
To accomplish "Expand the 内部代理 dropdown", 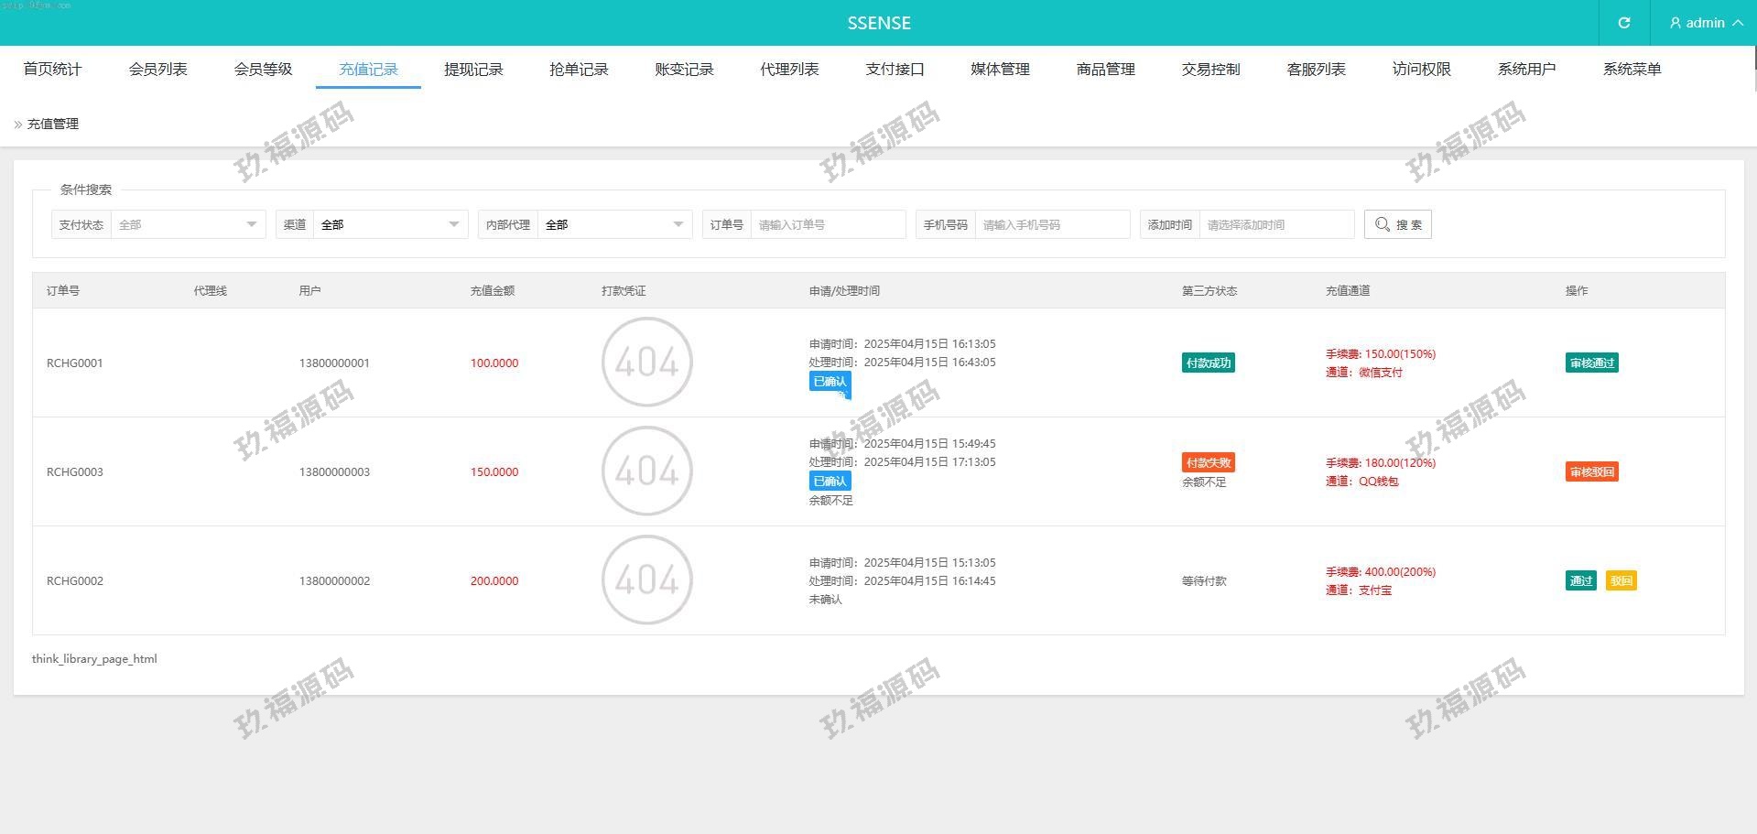I will pos(613,224).
